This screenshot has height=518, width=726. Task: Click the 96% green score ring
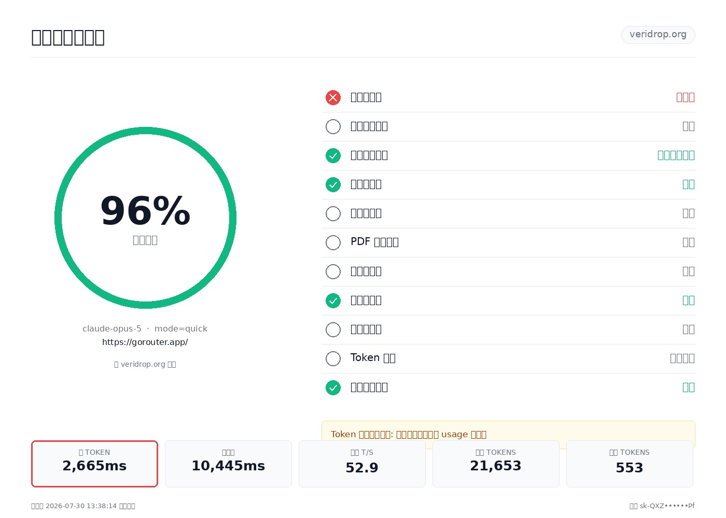[x=145, y=218]
